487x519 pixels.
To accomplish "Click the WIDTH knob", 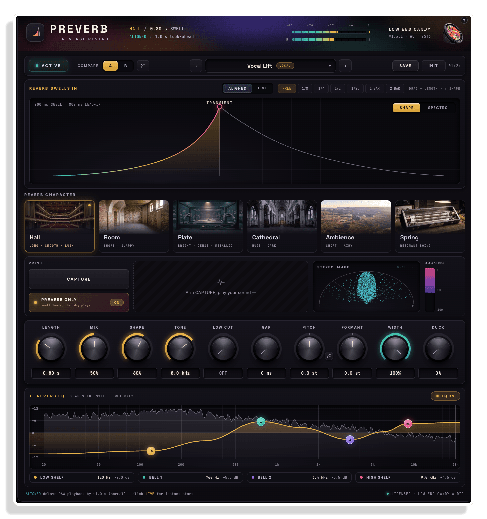I will click(395, 349).
